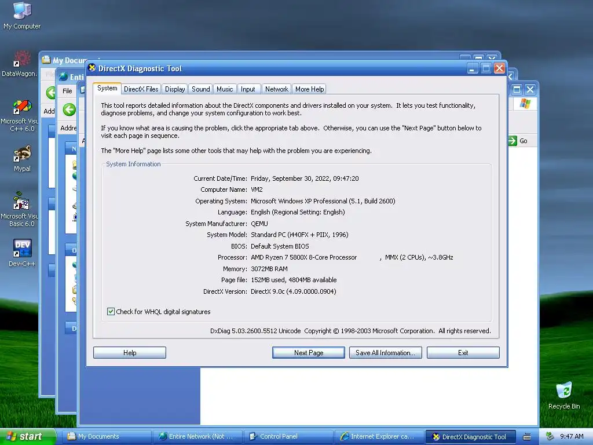Click the DirectX Diagnostic Tool title icon
593x445 pixels.
pos(91,68)
